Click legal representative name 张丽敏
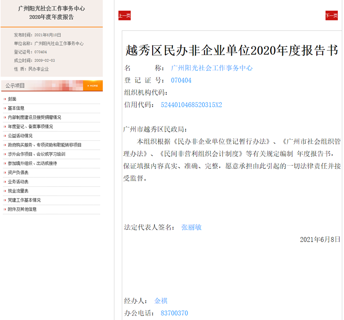 click(191, 227)
